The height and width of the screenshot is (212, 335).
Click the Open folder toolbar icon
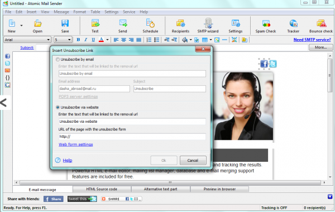click(37, 23)
